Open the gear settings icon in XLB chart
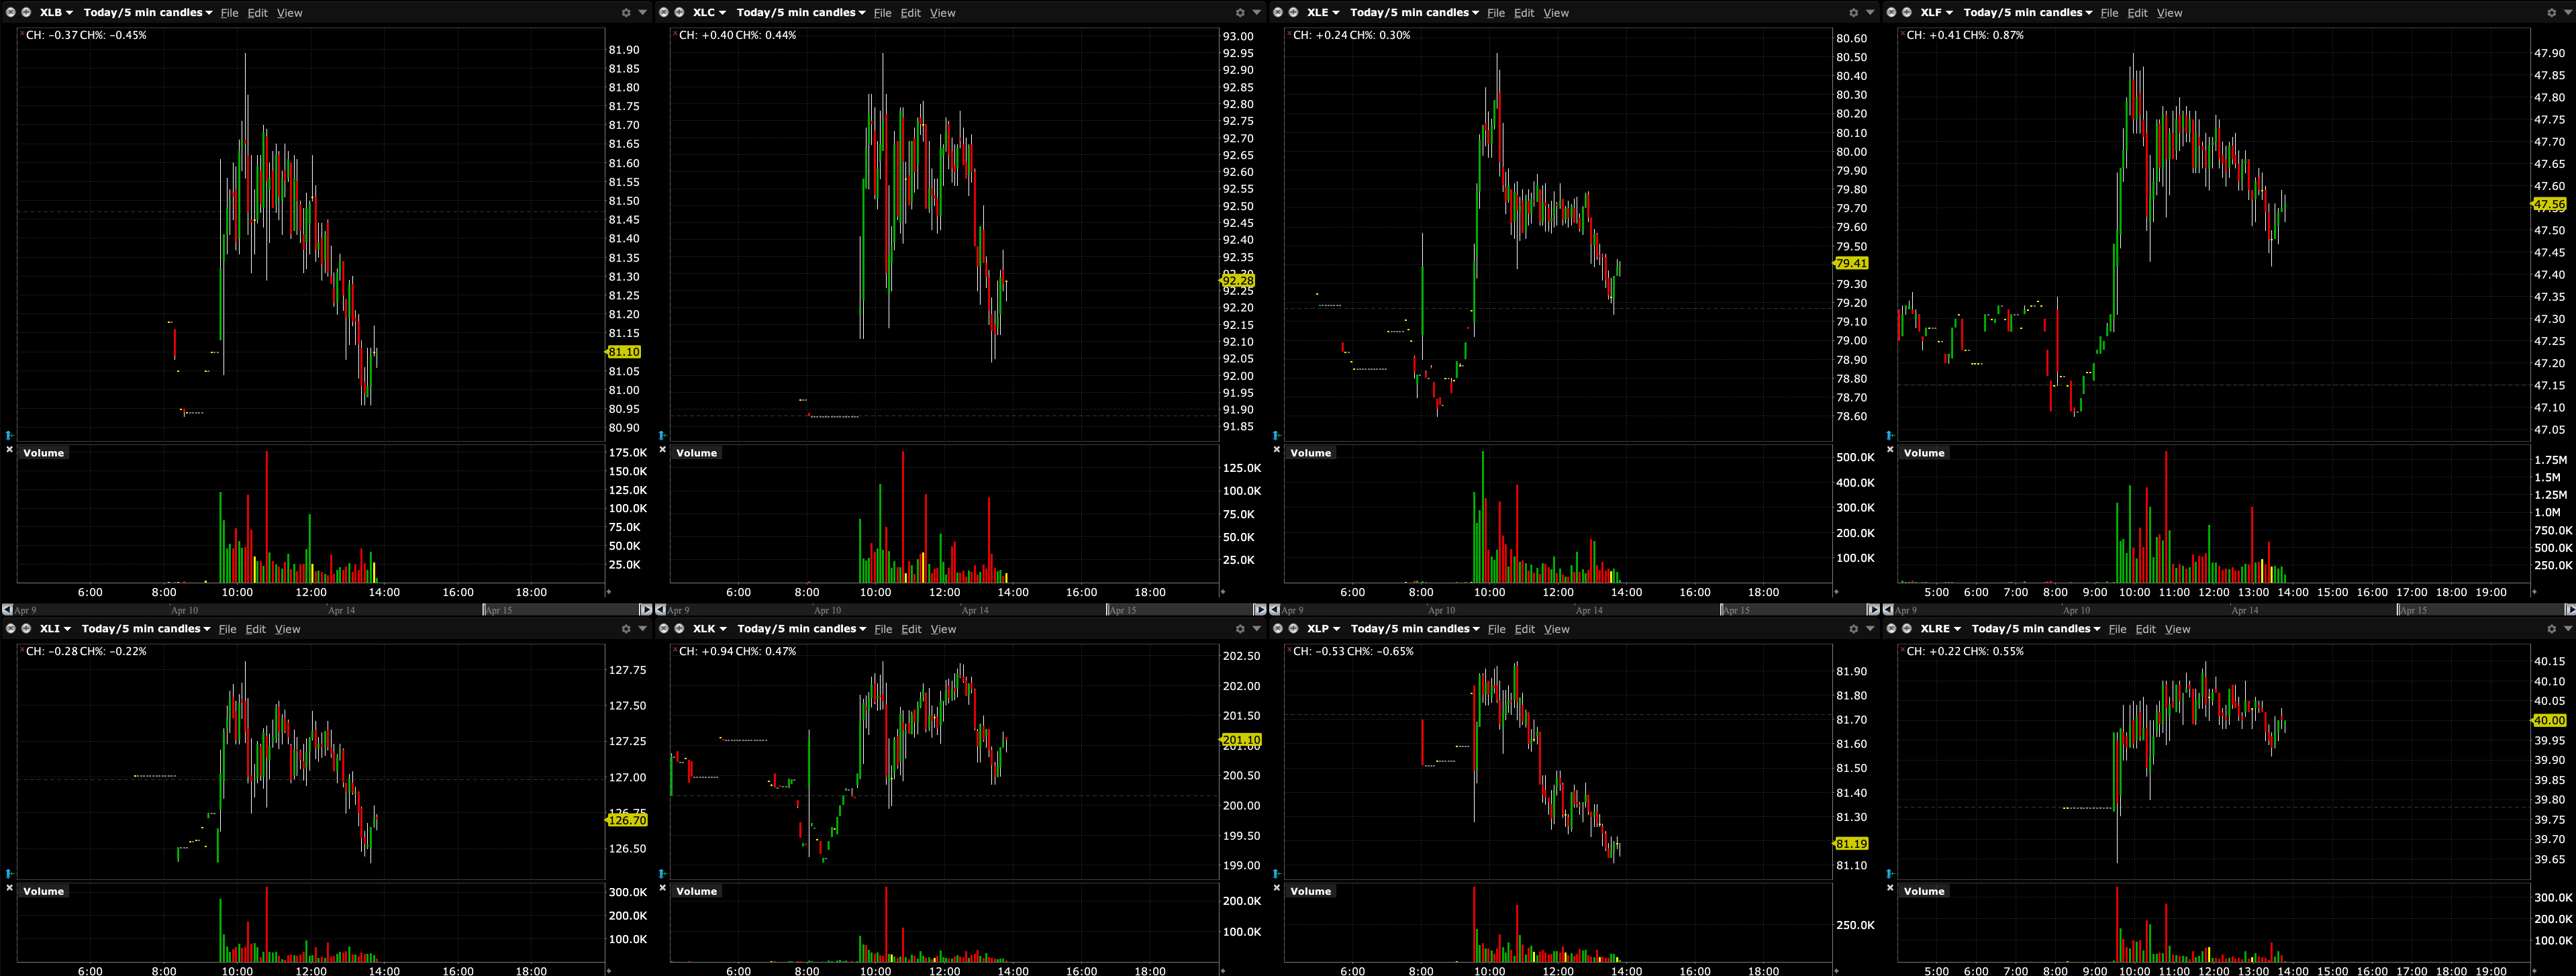The height and width of the screenshot is (976, 2576). 626,13
